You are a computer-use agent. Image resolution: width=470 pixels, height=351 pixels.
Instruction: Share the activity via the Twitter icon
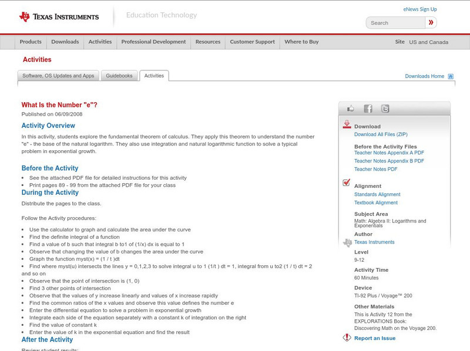385,109
